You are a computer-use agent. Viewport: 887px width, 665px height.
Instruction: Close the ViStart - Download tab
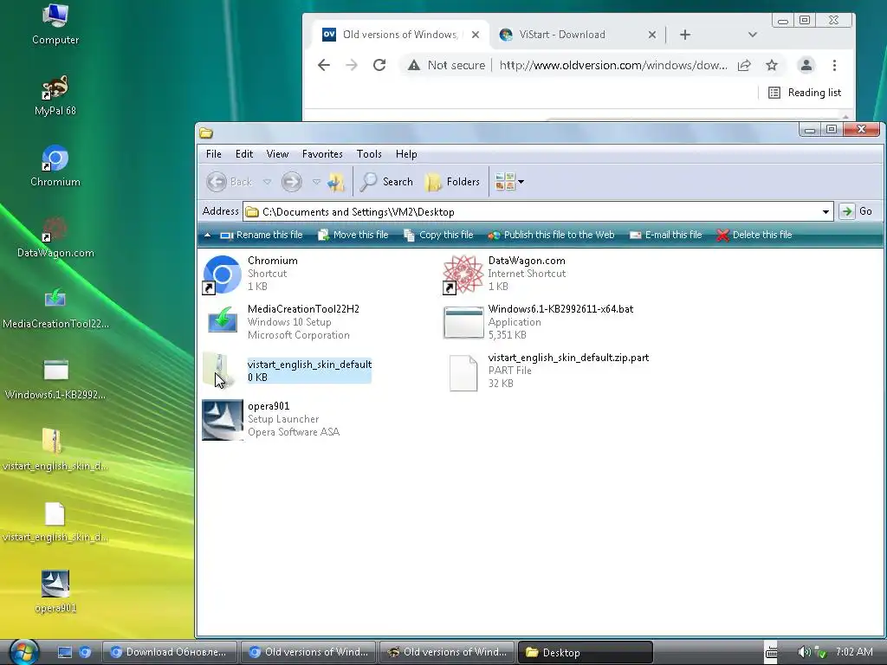click(651, 35)
